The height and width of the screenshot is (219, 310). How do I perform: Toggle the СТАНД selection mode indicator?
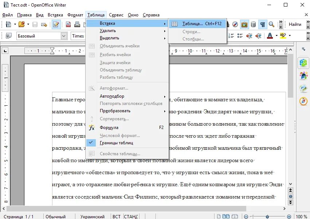coord(131,216)
